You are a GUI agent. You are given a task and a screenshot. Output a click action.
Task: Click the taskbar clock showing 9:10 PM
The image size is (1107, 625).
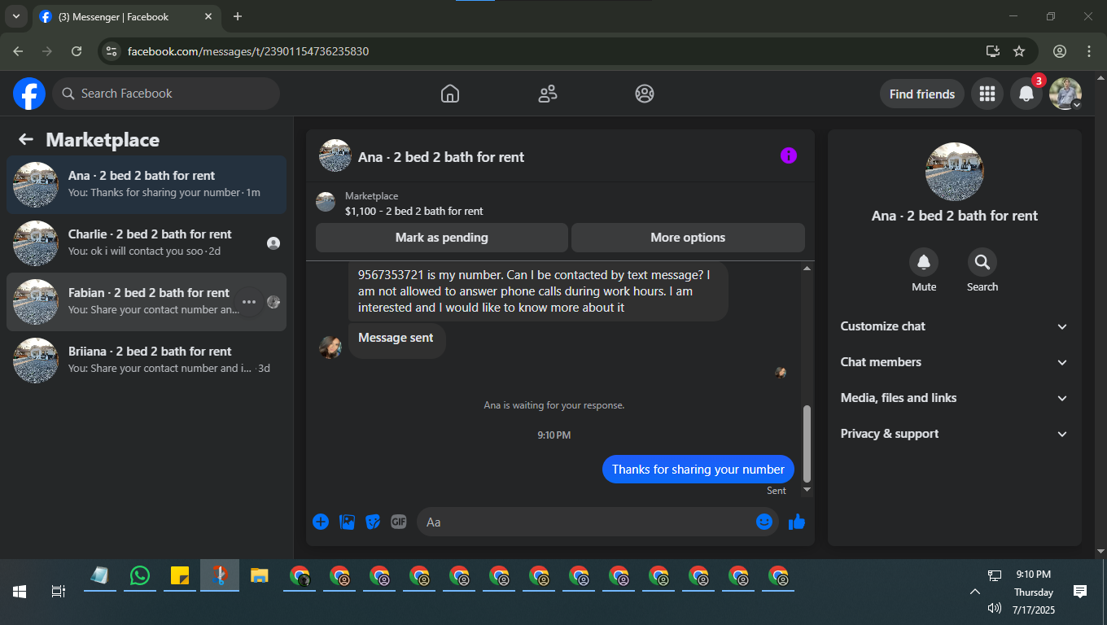[1034, 575]
